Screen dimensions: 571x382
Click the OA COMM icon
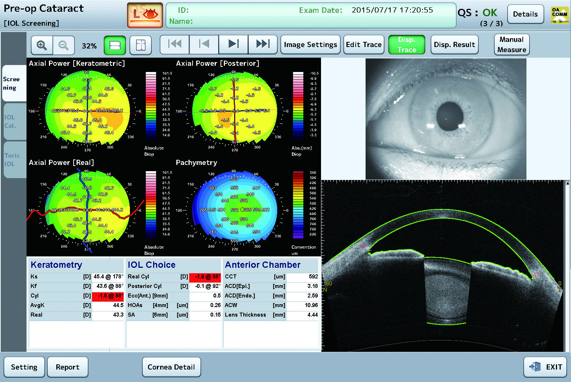point(559,15)
